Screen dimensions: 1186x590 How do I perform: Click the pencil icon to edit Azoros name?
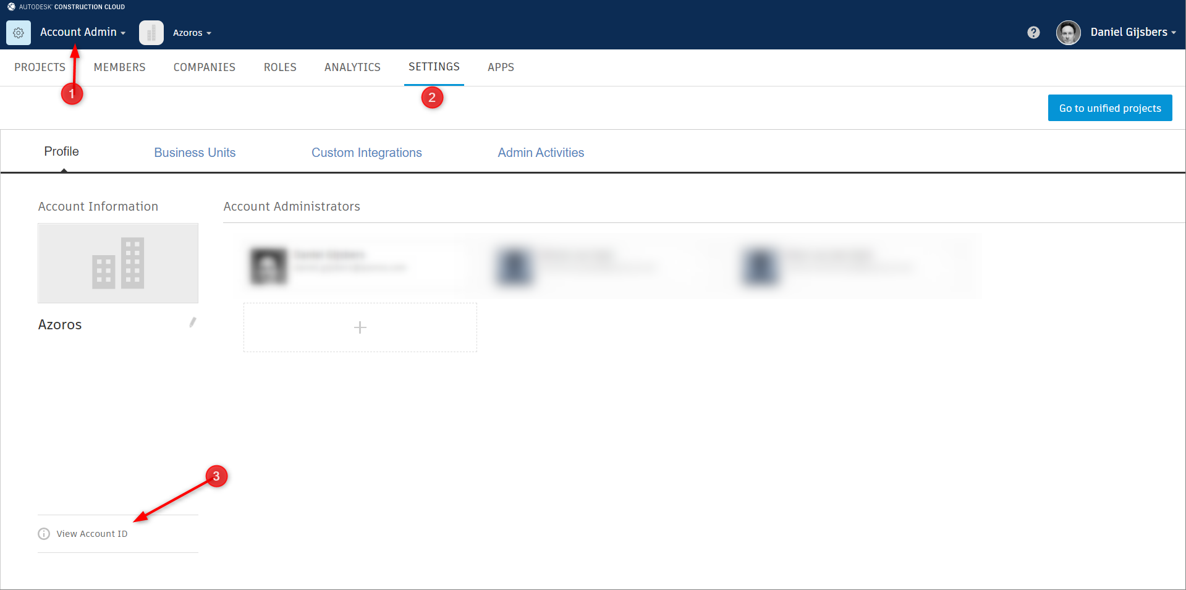(x=192, y=322)
